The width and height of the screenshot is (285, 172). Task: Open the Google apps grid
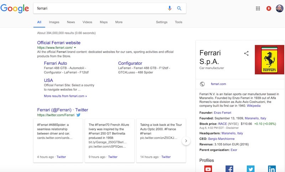tap(258, 8)
